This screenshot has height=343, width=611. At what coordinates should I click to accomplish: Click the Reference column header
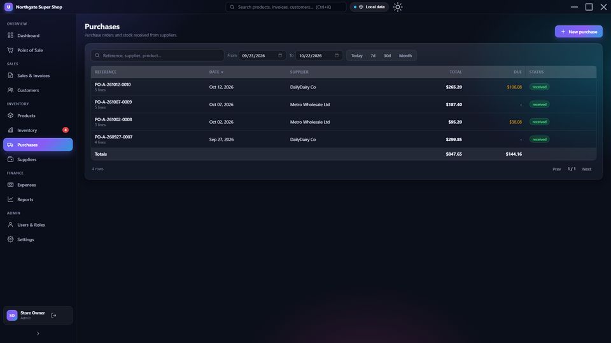tap(106, 72)
